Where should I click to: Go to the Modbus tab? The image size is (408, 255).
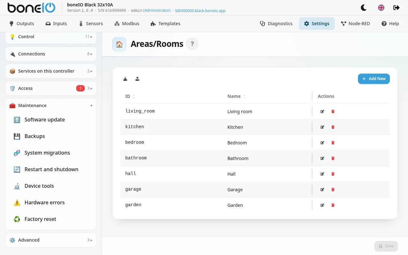[127, 24]
